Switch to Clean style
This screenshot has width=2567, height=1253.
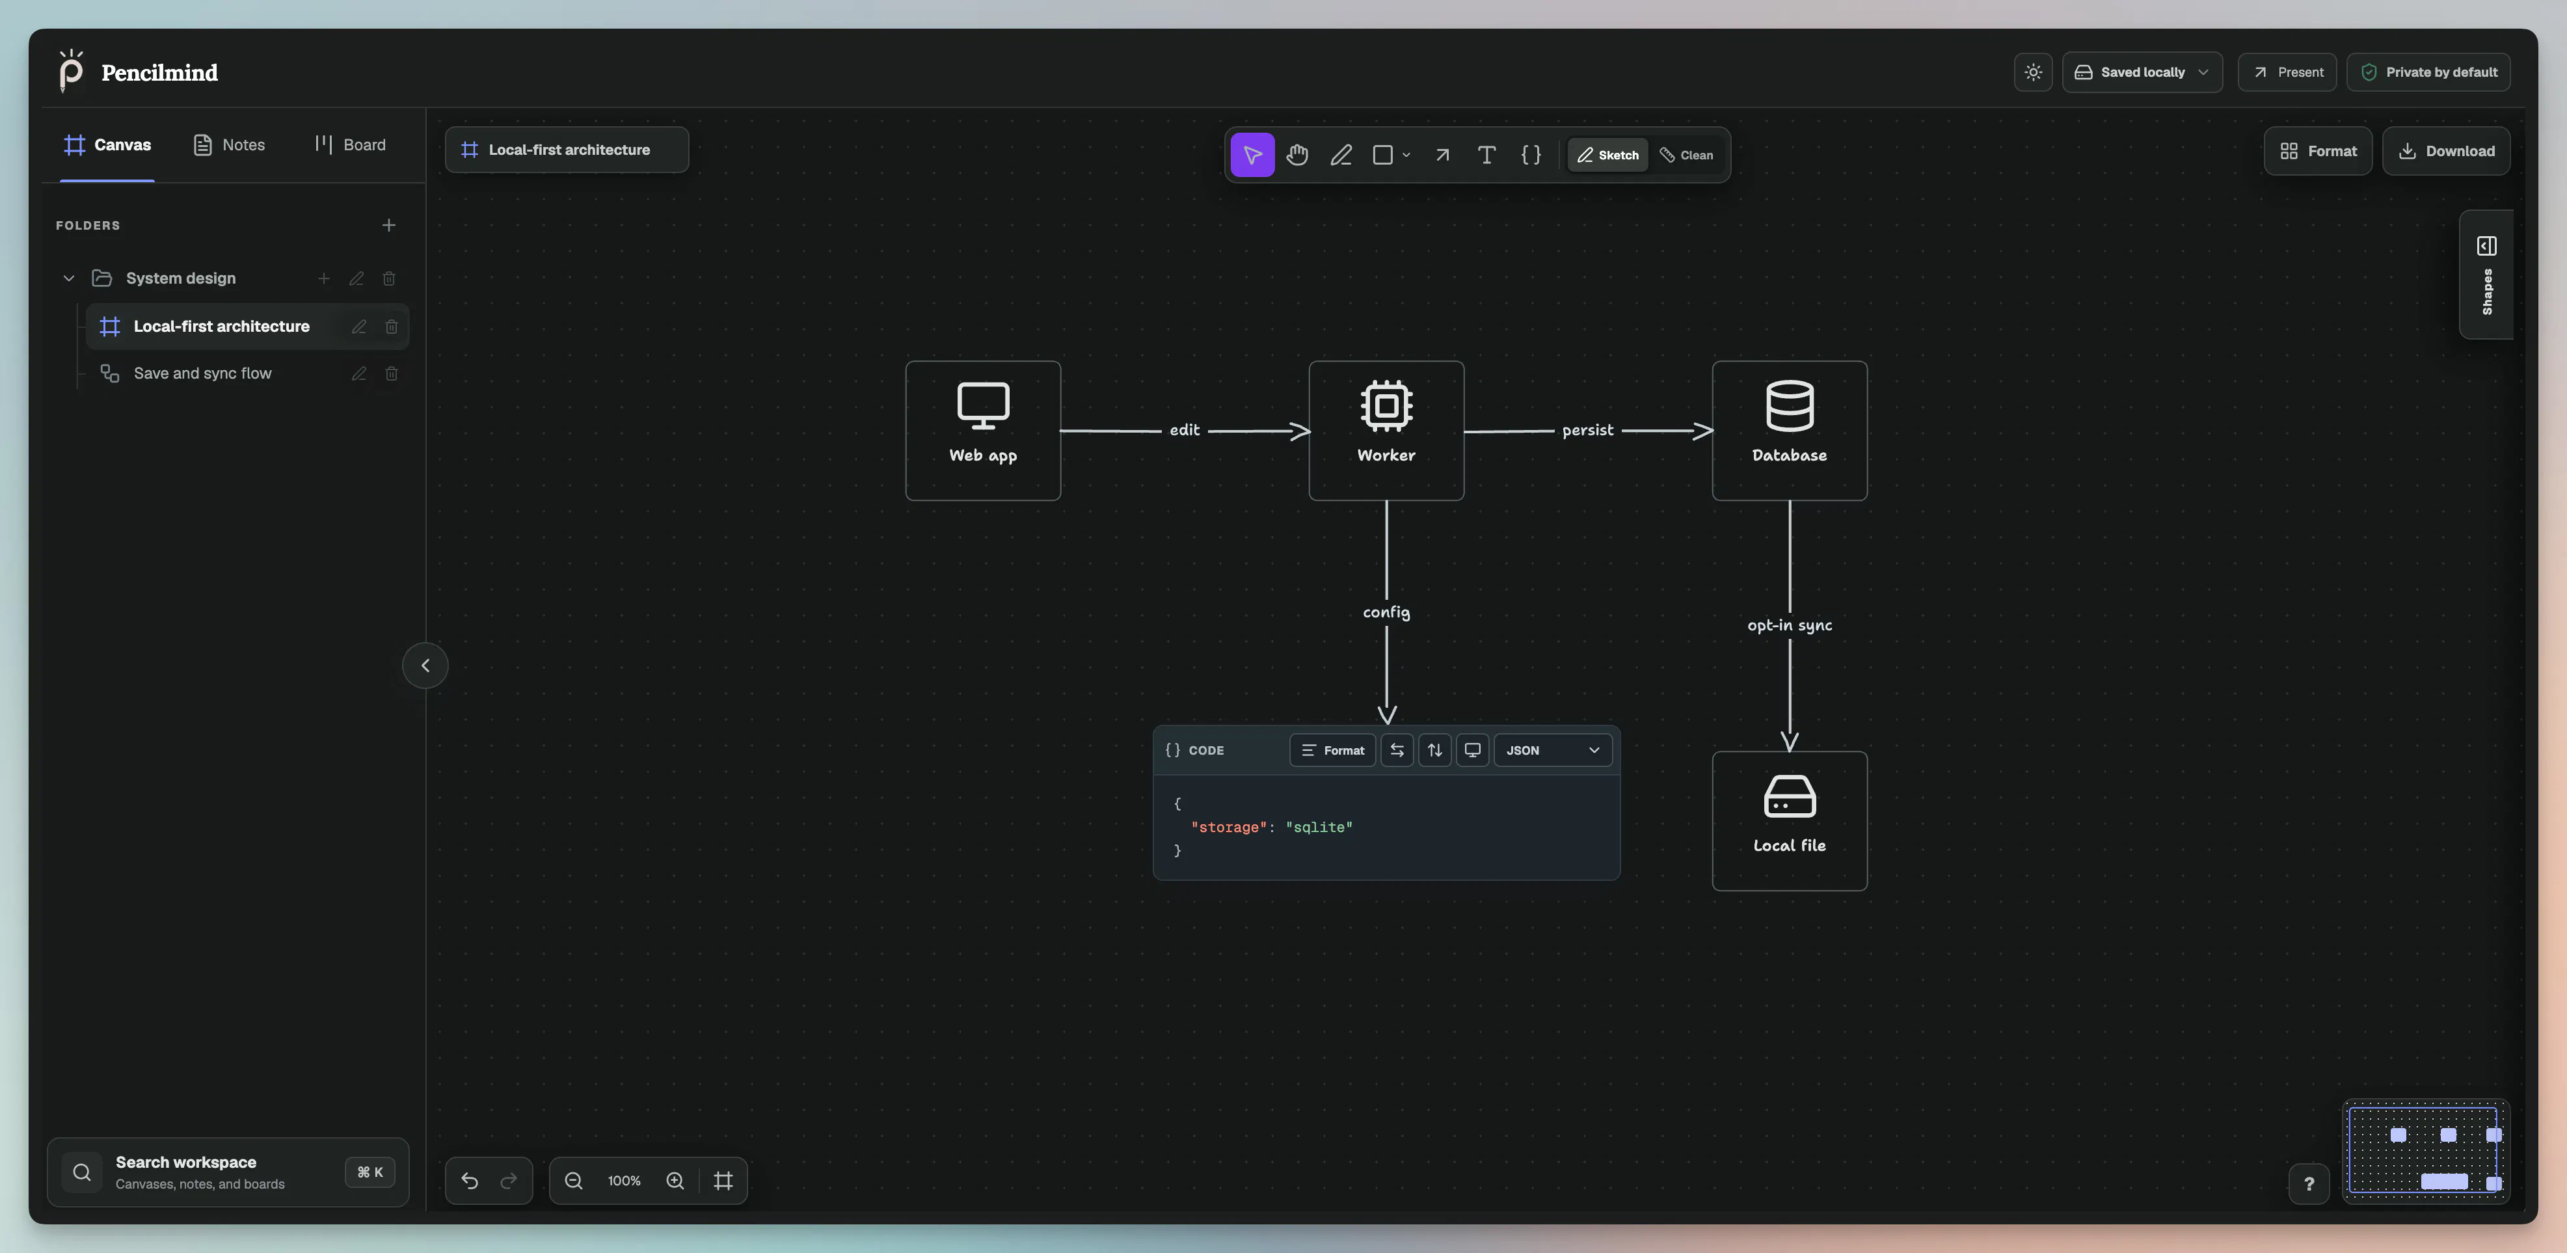[1686, 154]
